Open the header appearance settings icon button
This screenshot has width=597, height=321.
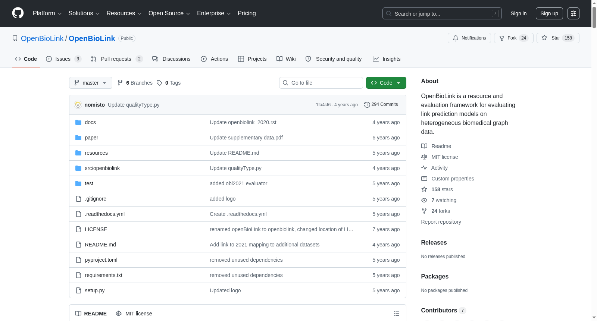click(x=573, y=13)
